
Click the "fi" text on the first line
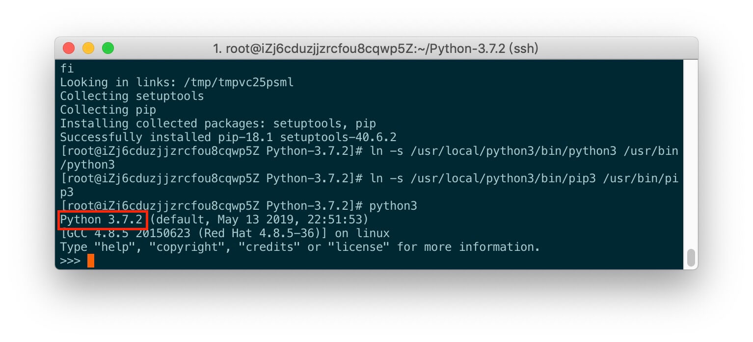tap(66, 69)
